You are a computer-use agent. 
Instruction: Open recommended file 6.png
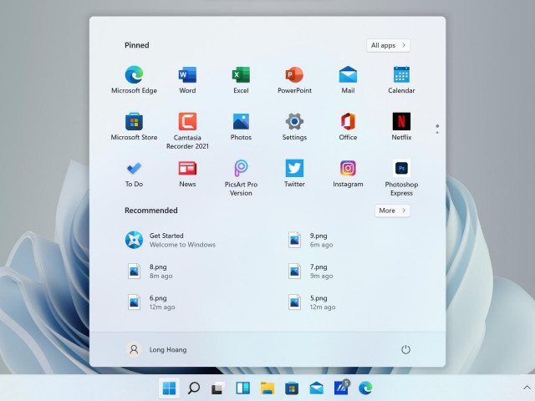150,302
